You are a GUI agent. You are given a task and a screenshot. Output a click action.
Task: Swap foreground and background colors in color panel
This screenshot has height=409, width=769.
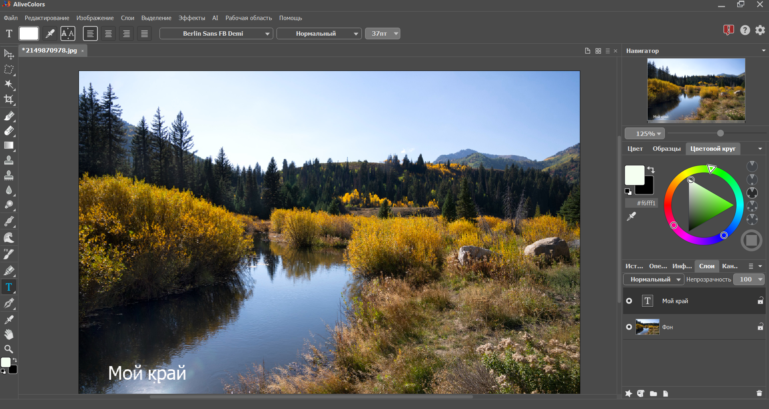tap(651, 170)
